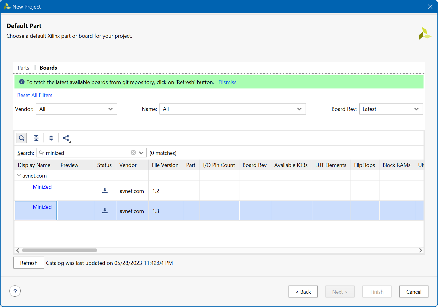The width and height of the screenshot is (438, 307).
Task: Go Back to previous wizard page
Action: [x=303, y=292]
